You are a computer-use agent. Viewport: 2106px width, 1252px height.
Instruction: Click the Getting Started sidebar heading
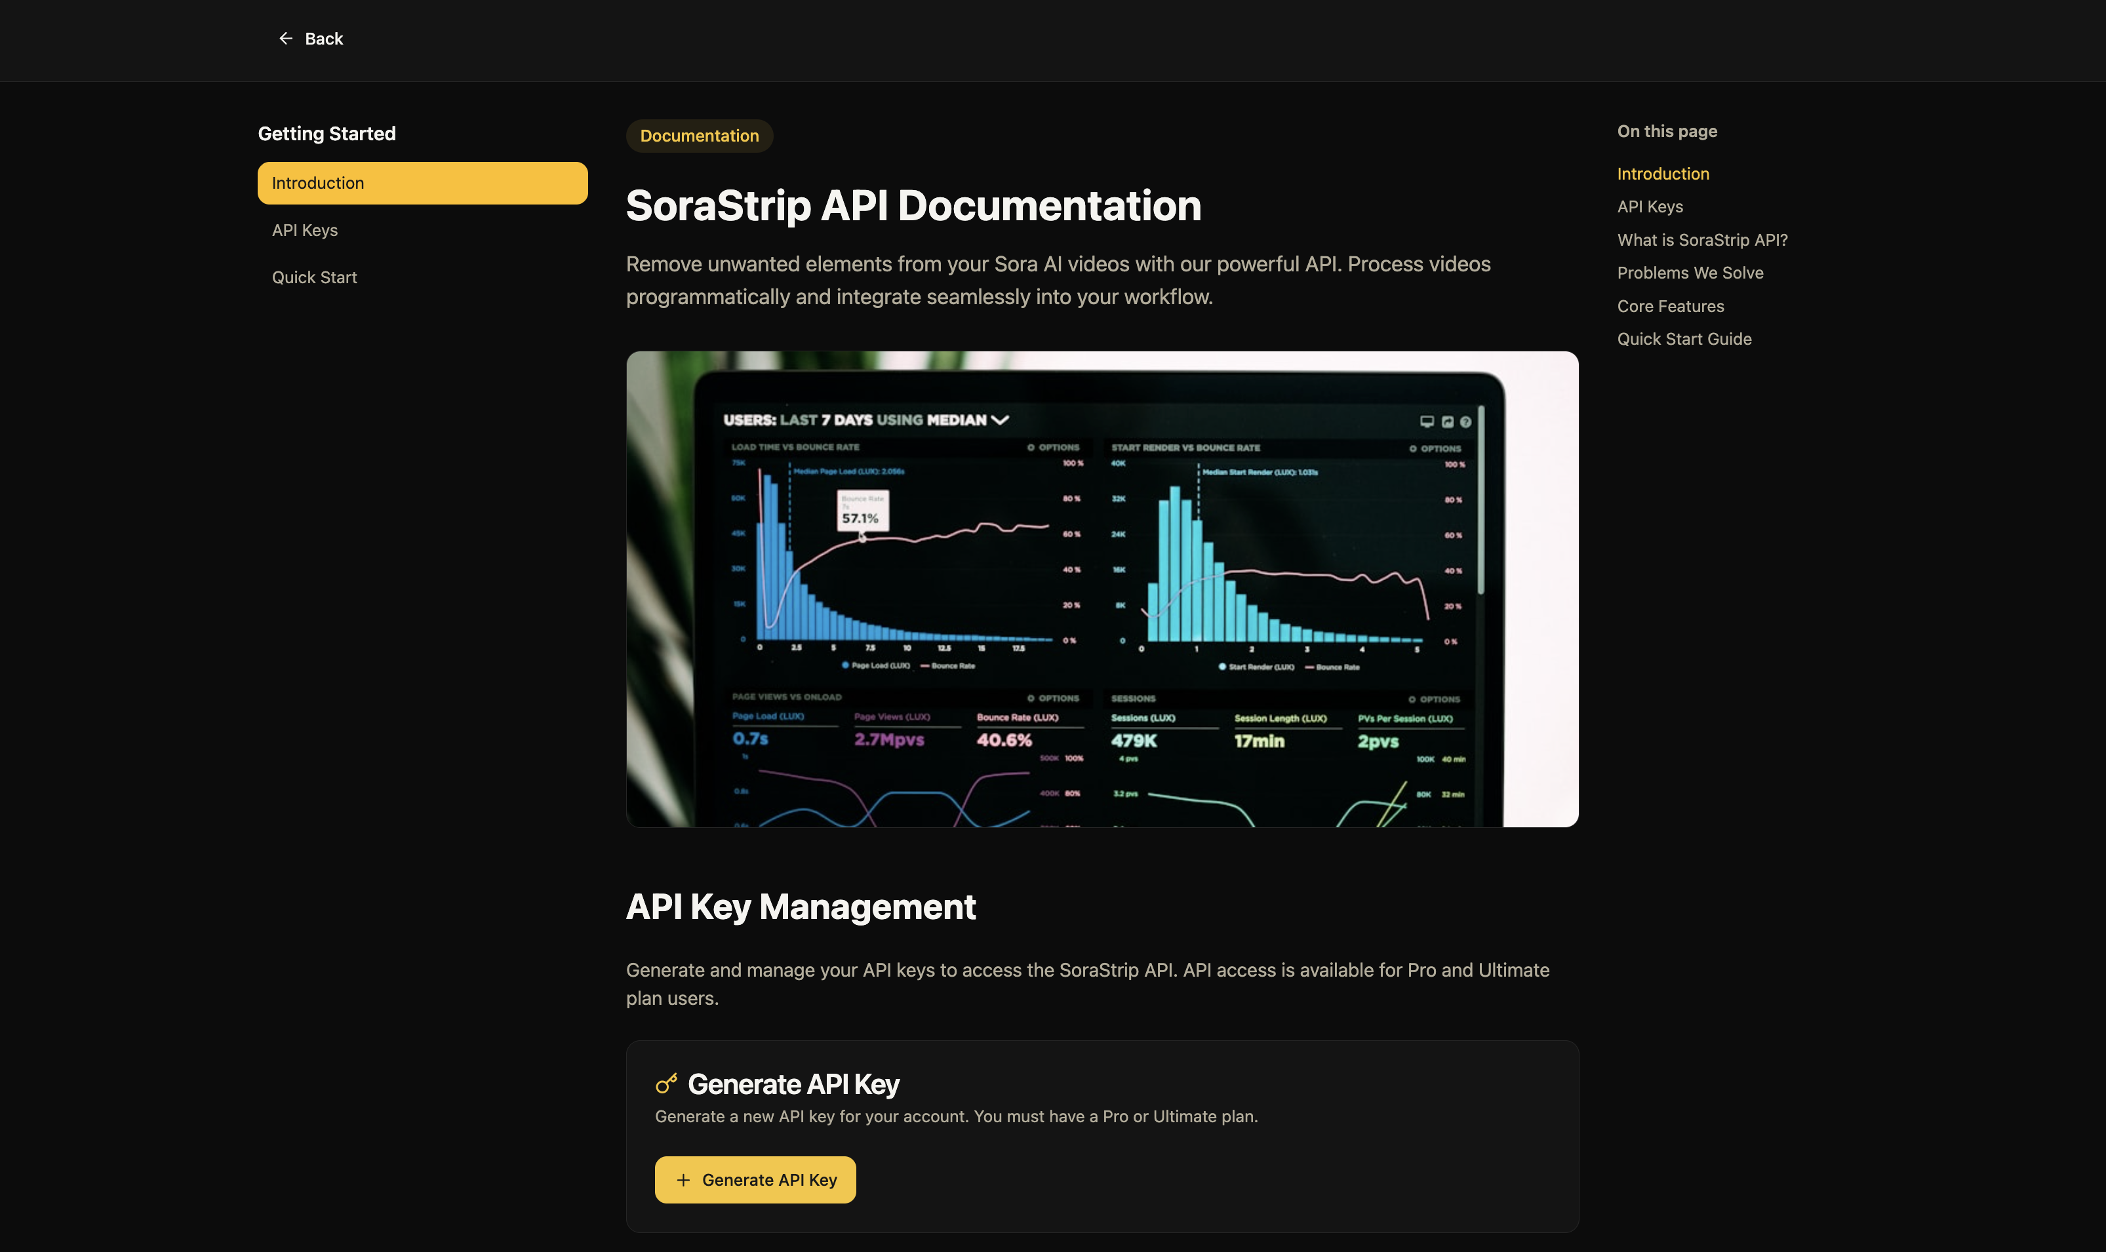click(x=327, y=133)
